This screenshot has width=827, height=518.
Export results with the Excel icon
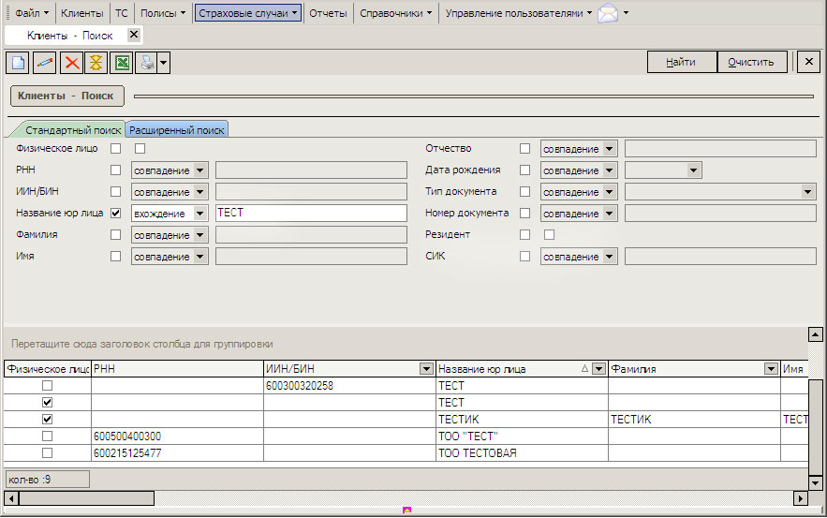[x=121, y=63]
